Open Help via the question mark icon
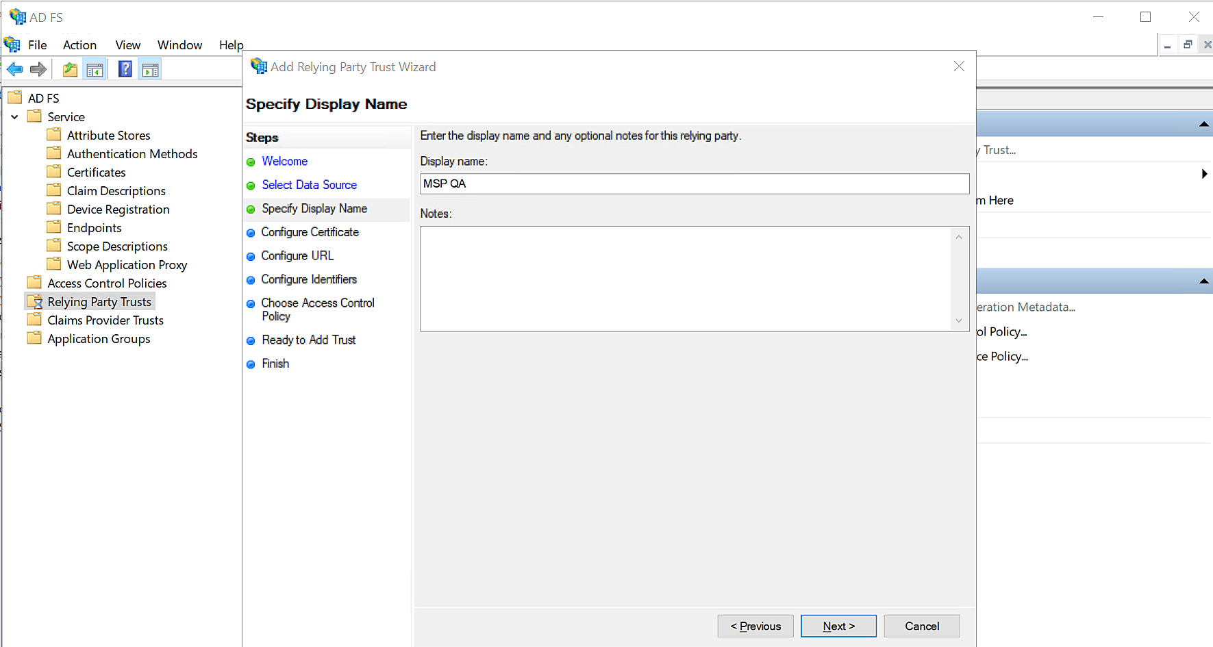Screen dimensions: 1213x647 125,69
